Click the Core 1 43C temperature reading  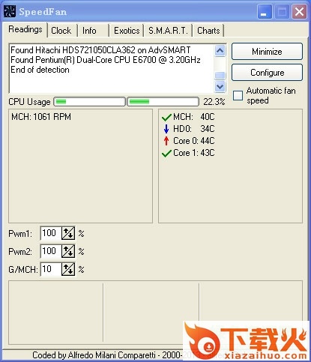[x=193, y=153]
